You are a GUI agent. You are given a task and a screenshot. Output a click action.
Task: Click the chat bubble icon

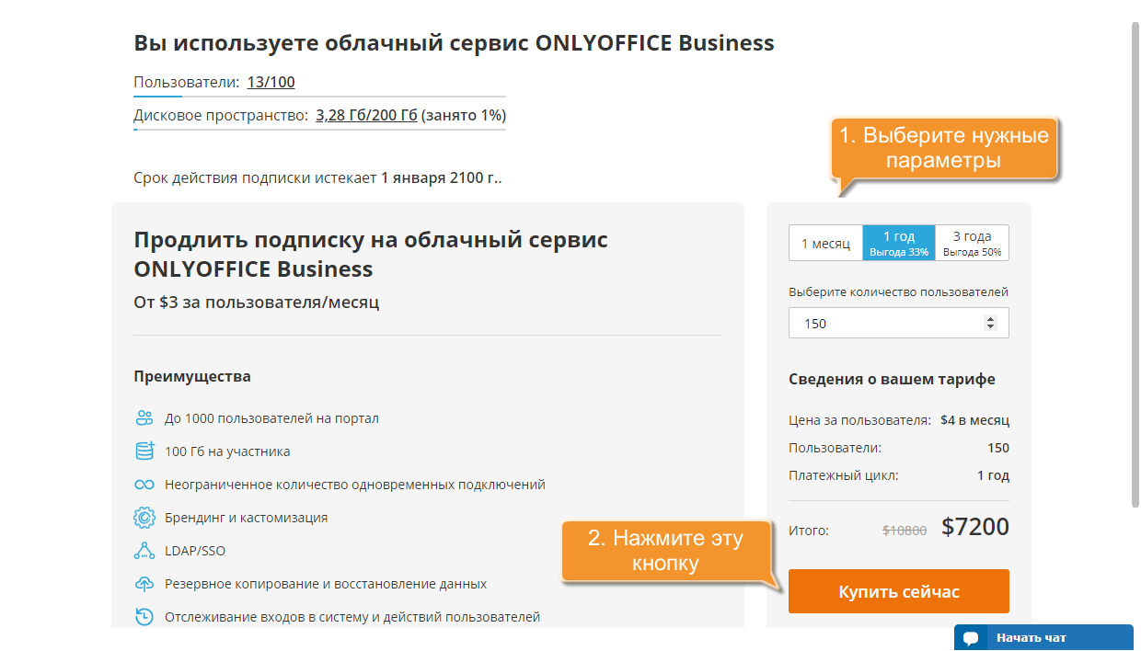tap(971, 638)
